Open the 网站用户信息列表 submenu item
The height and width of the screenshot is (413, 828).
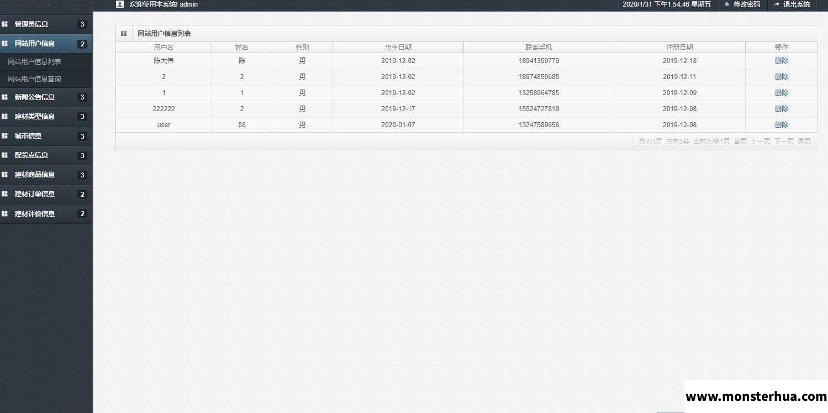[34, 62]
